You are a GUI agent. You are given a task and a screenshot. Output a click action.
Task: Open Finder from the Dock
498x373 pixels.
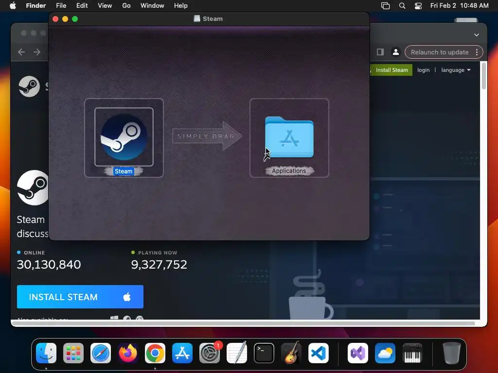[x=46, y=353]
